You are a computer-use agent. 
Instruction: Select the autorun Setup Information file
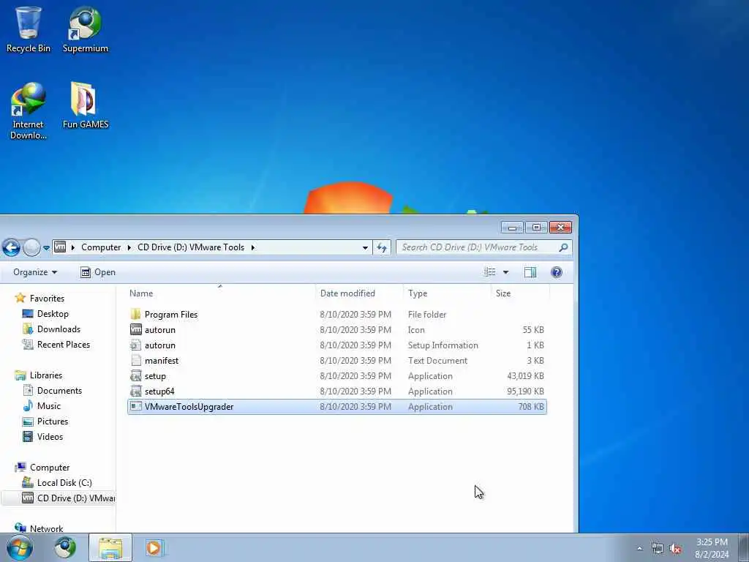(x=336, y=345)
